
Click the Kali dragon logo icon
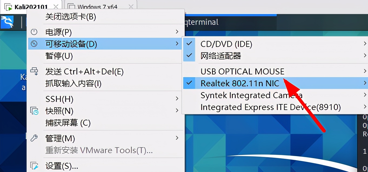pos(7,22)
